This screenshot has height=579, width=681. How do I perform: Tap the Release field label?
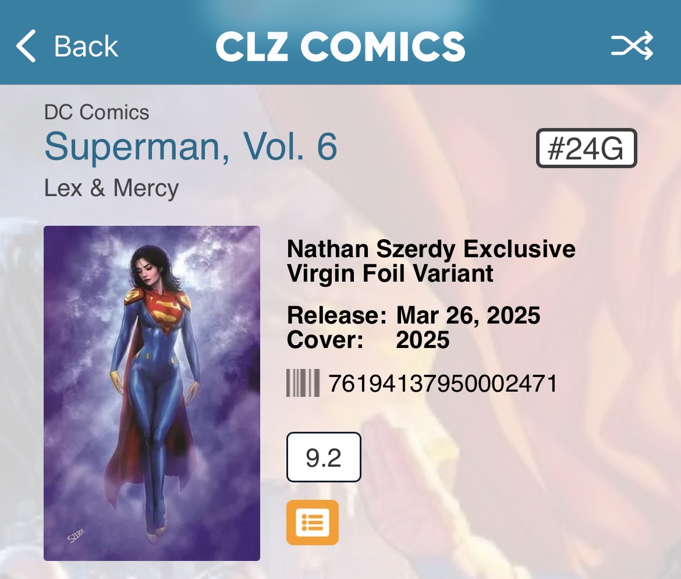(x=336, y=315)
